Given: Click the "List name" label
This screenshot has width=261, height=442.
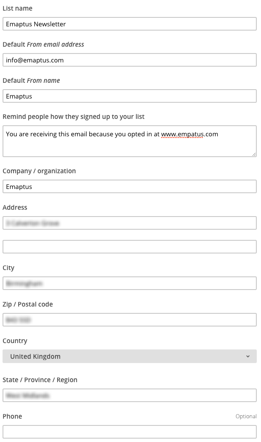Looking at the screenshot, I should [17, 8].
